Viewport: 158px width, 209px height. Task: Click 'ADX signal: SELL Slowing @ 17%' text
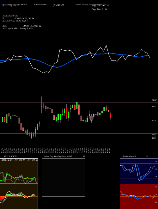pos(18,28)
